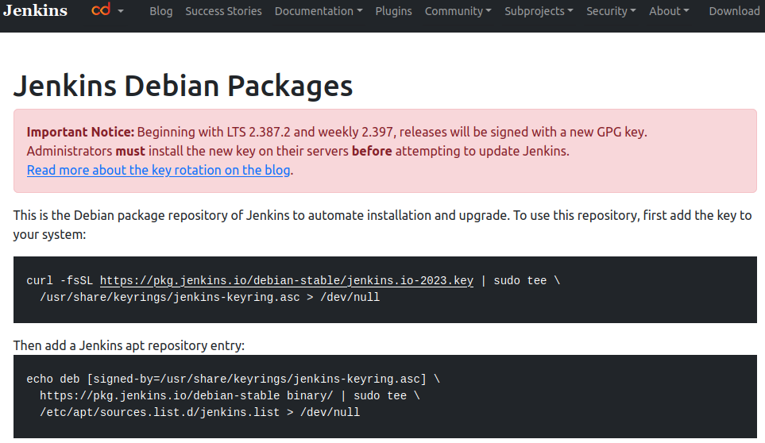Expand the Community dropdown
This screenshot has width=765, height=443.
(x=458, y=11)
